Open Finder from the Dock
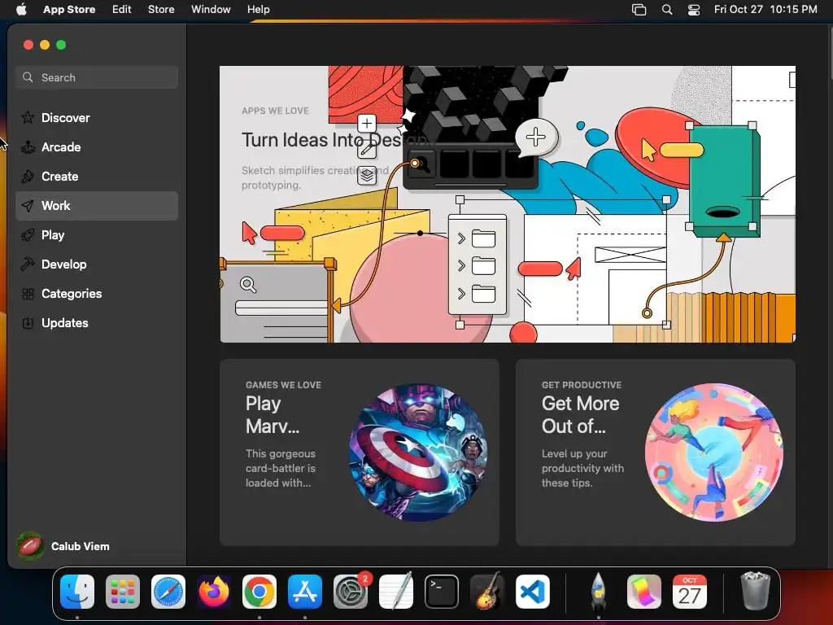 [77, 592]
